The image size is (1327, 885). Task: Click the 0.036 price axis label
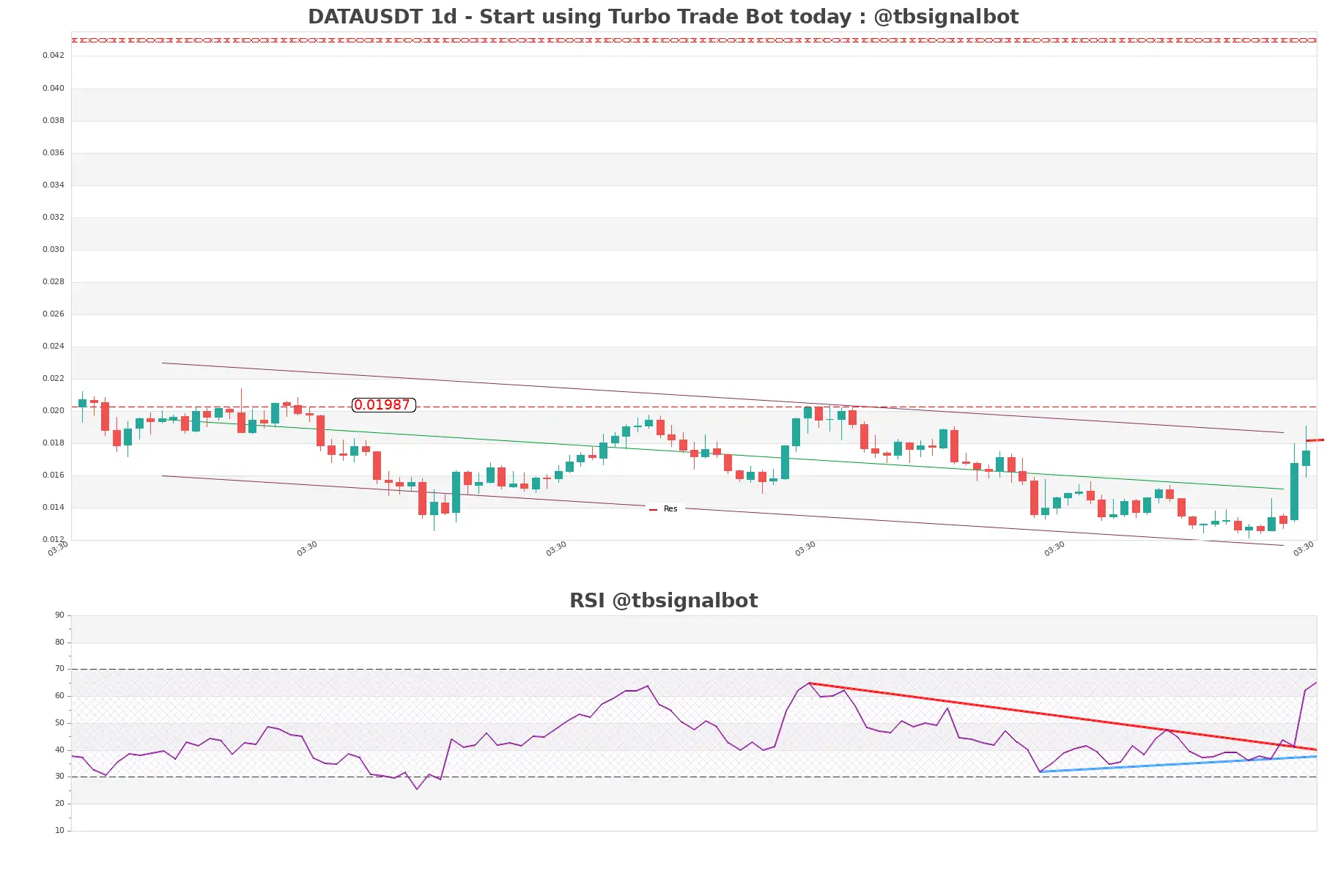point(53,153)
